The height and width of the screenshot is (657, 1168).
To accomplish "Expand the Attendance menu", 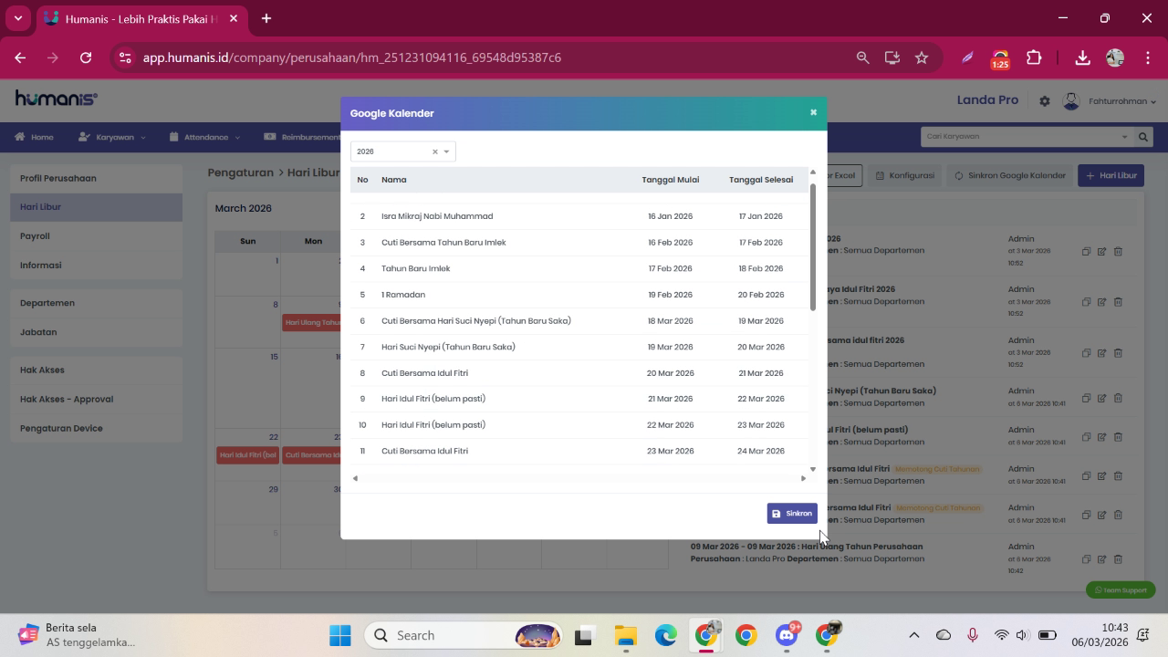I will 204,137.
